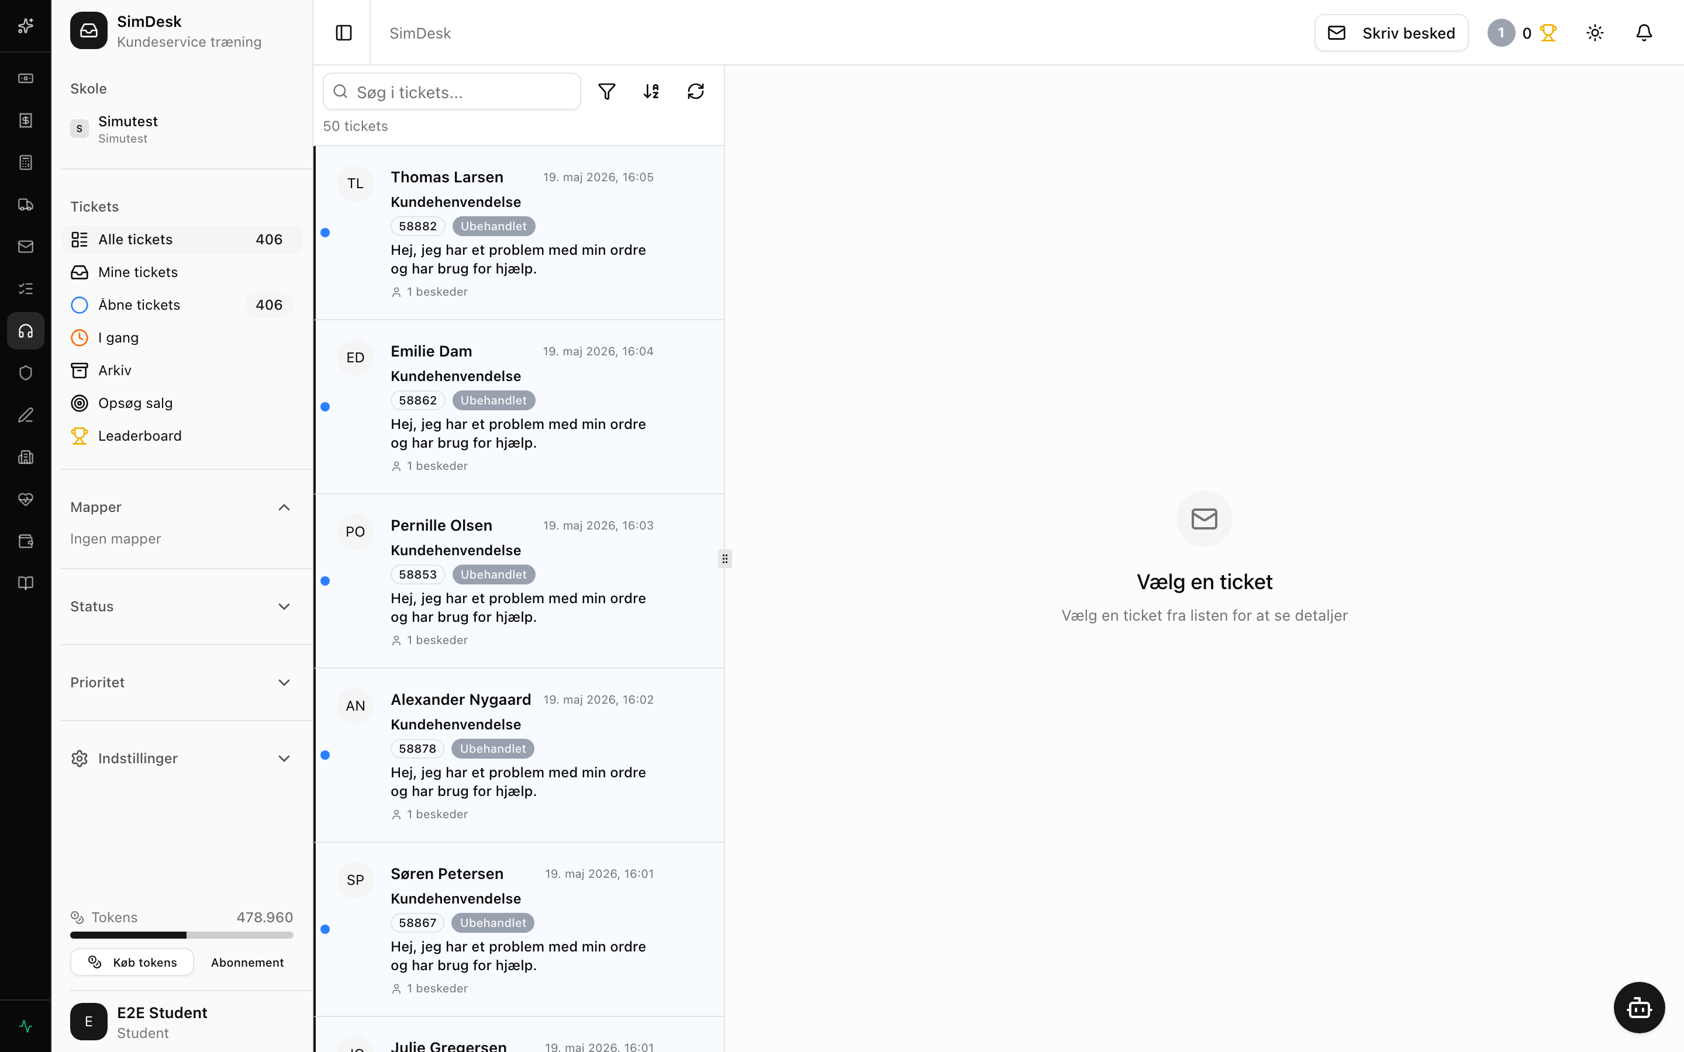The height and width of the screenshot is (1052, 1684).
Task: Click the Skriv besked button
Action: tap(1391, 33)
